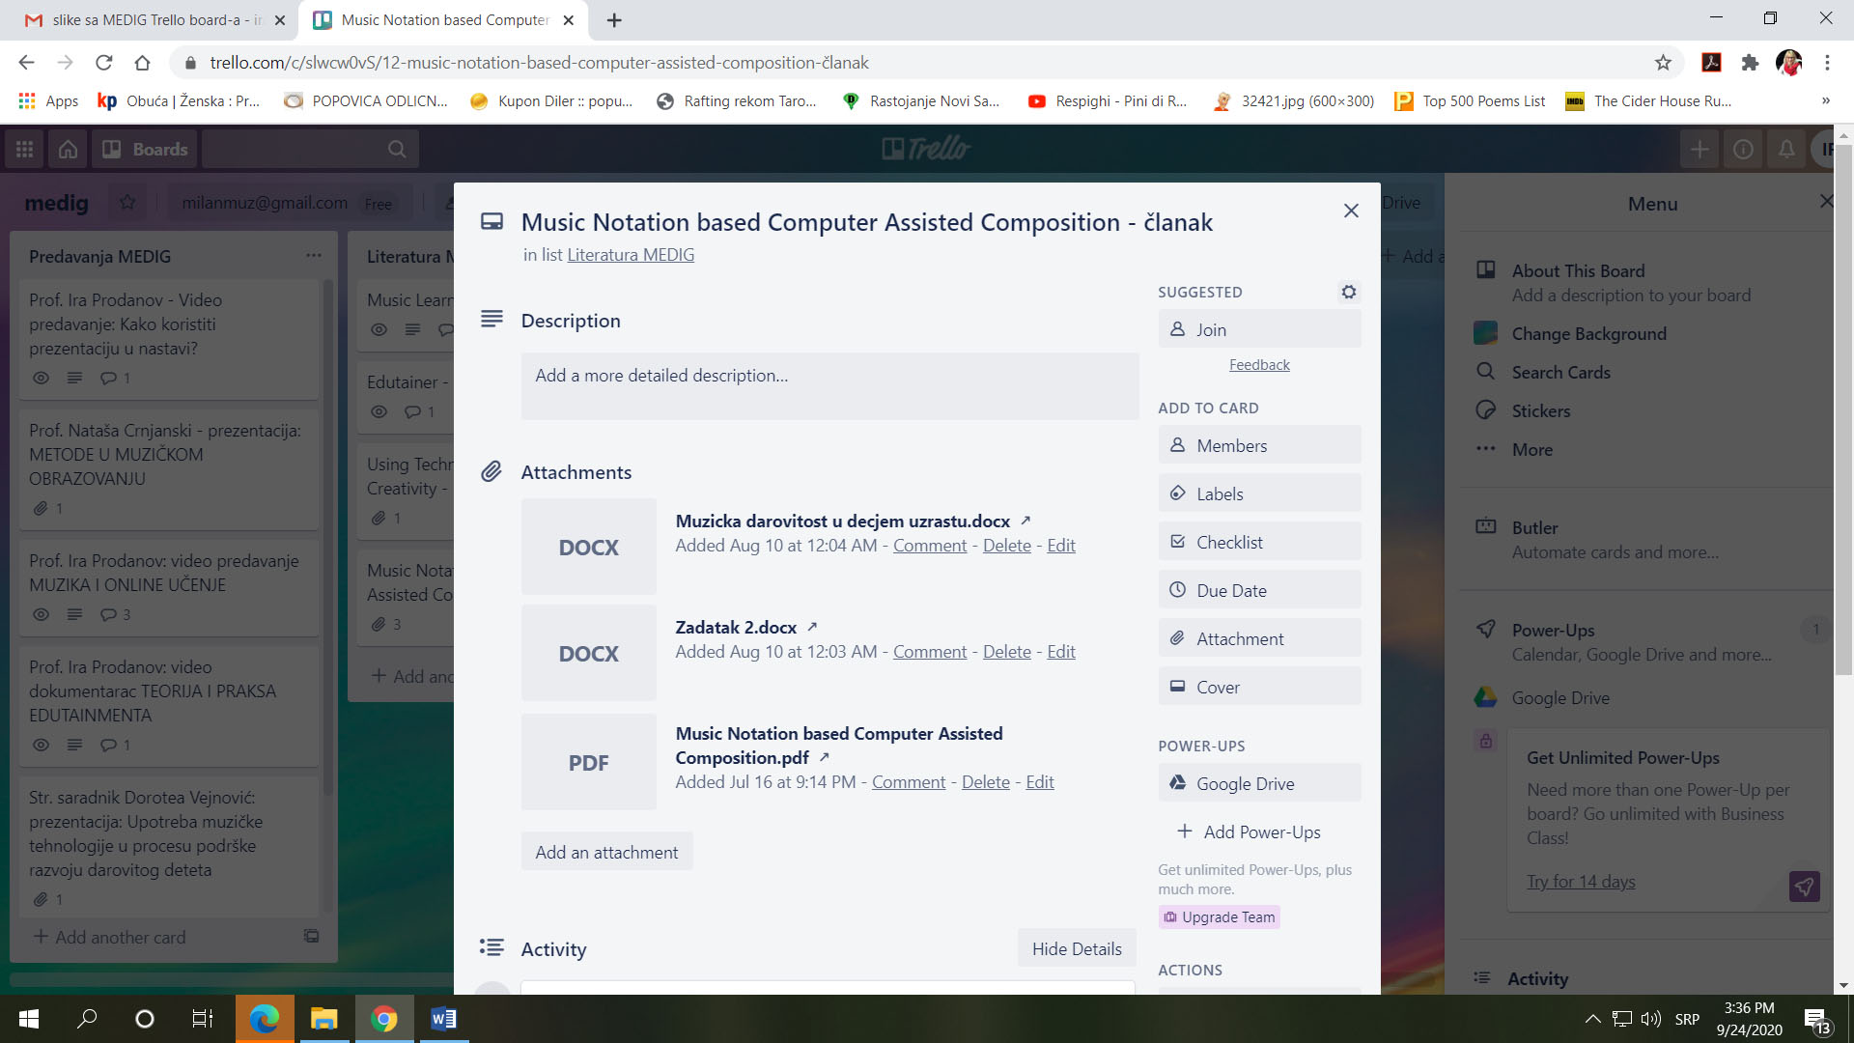
Task: Open the information icon in header
Action: 1743,149
